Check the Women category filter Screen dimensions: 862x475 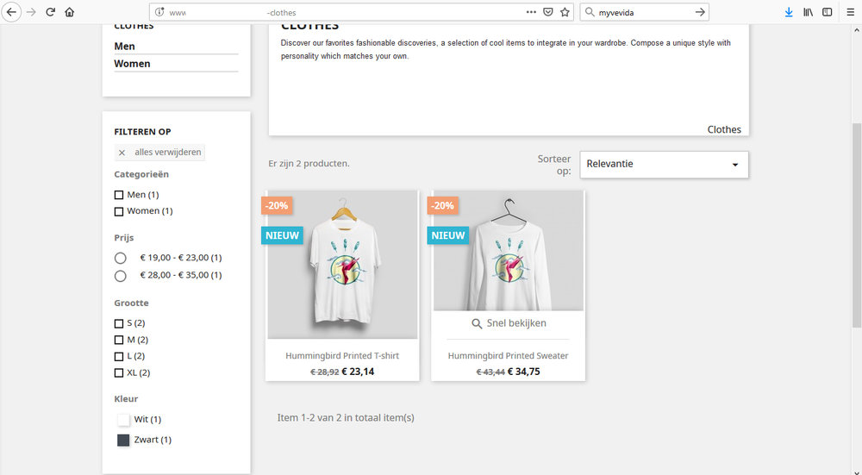coord(119,211)
